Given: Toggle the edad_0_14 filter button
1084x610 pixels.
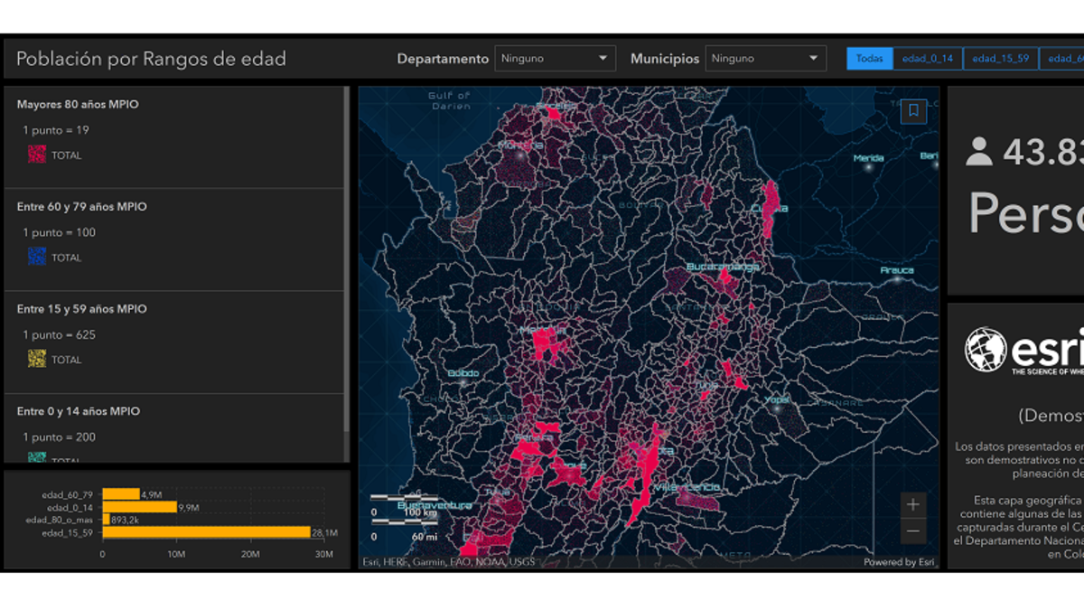Looking at the screenshot, I should click(x=928, y=59).
